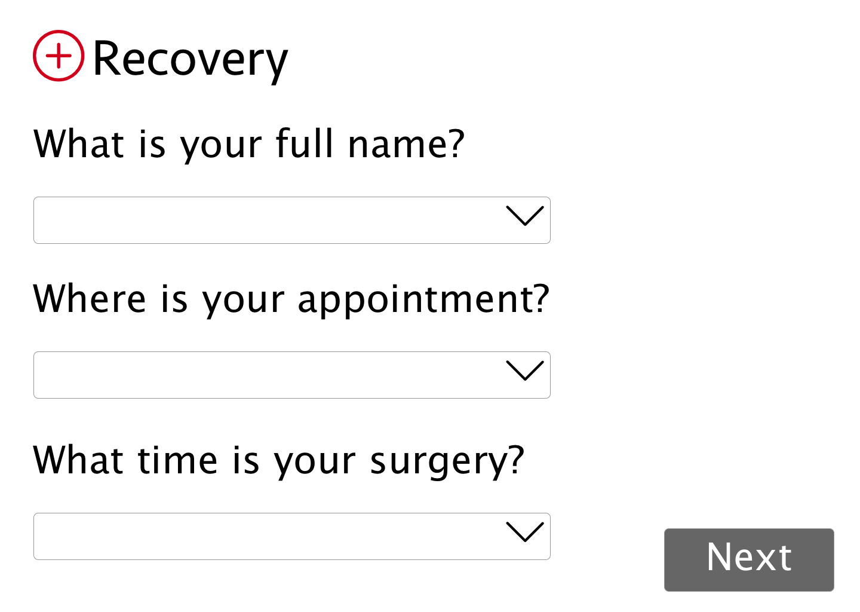Image resolution: width=860 pixels, height=612 pixels.
Task: Click the red plus circle logo
Action: point(59,56)
